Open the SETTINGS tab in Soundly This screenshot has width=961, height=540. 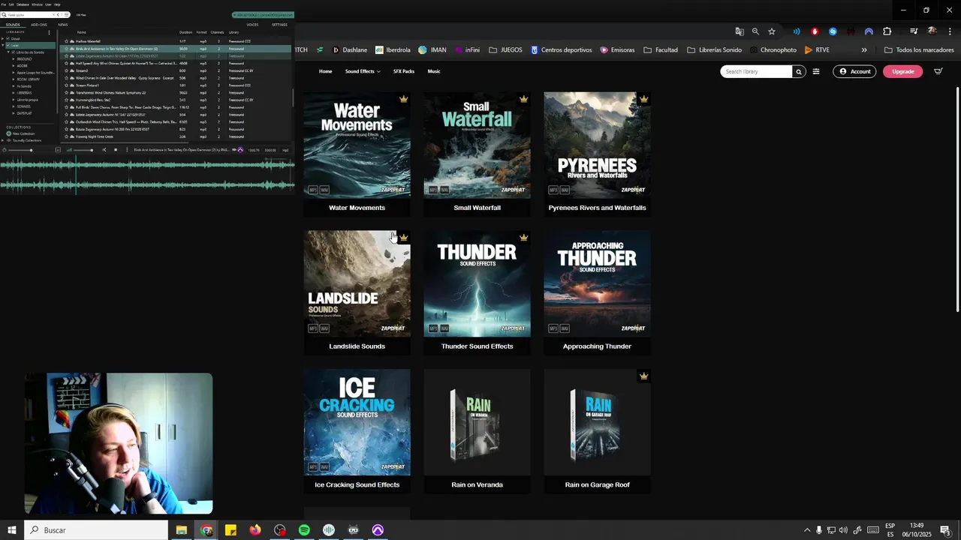click(279, 25)
